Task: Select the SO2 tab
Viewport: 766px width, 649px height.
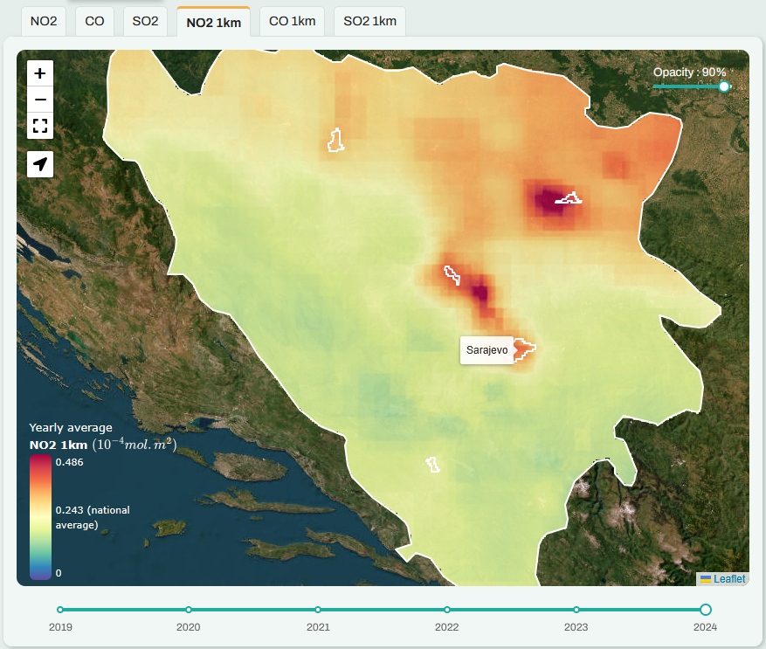Action: point(144,20)
